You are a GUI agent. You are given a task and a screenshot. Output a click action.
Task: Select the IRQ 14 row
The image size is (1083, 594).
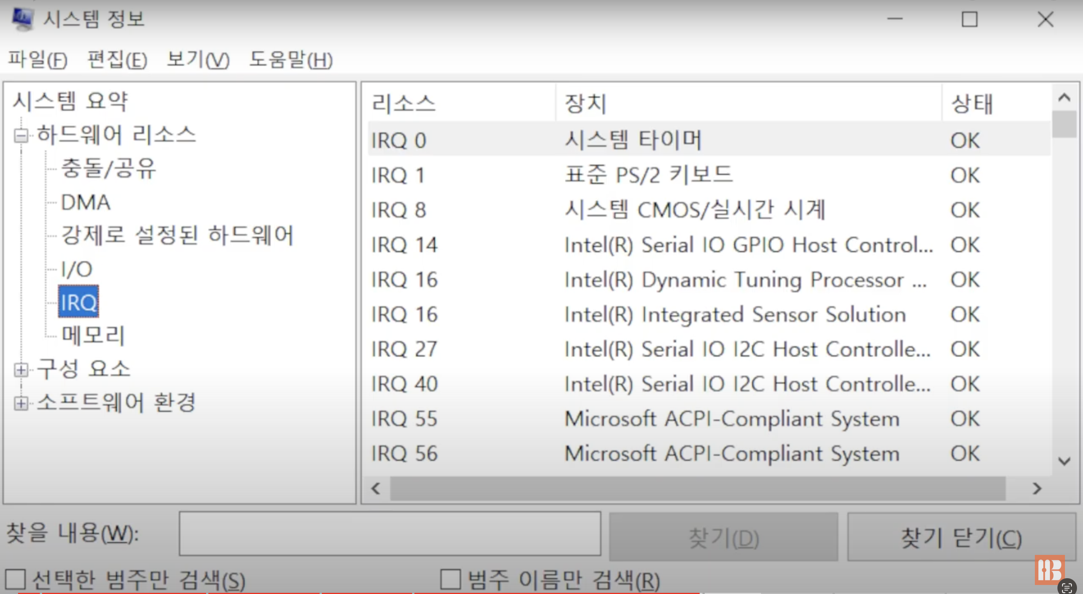pos(709,245)
